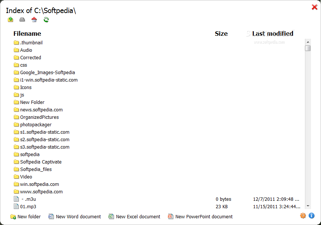
Task: Click the scrollbar down arrow
Action: (x=308, y=206)
